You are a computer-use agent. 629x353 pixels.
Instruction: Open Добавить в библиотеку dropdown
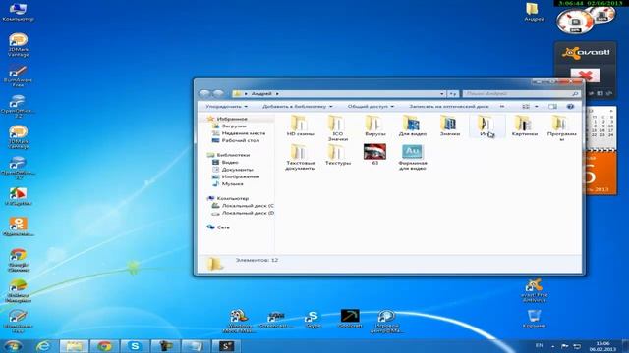[297, 107]
